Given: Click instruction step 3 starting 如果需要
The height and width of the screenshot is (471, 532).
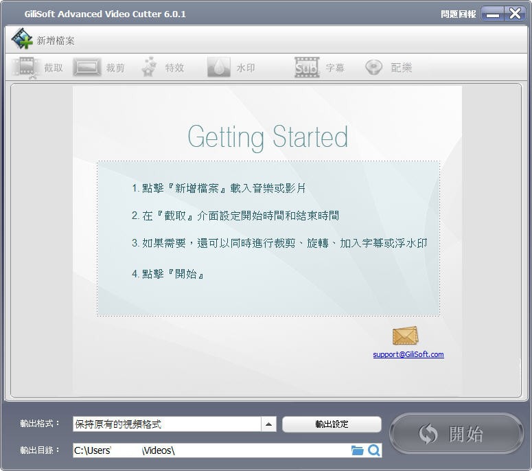Looking at the screenshot, I should coord(279,243).
